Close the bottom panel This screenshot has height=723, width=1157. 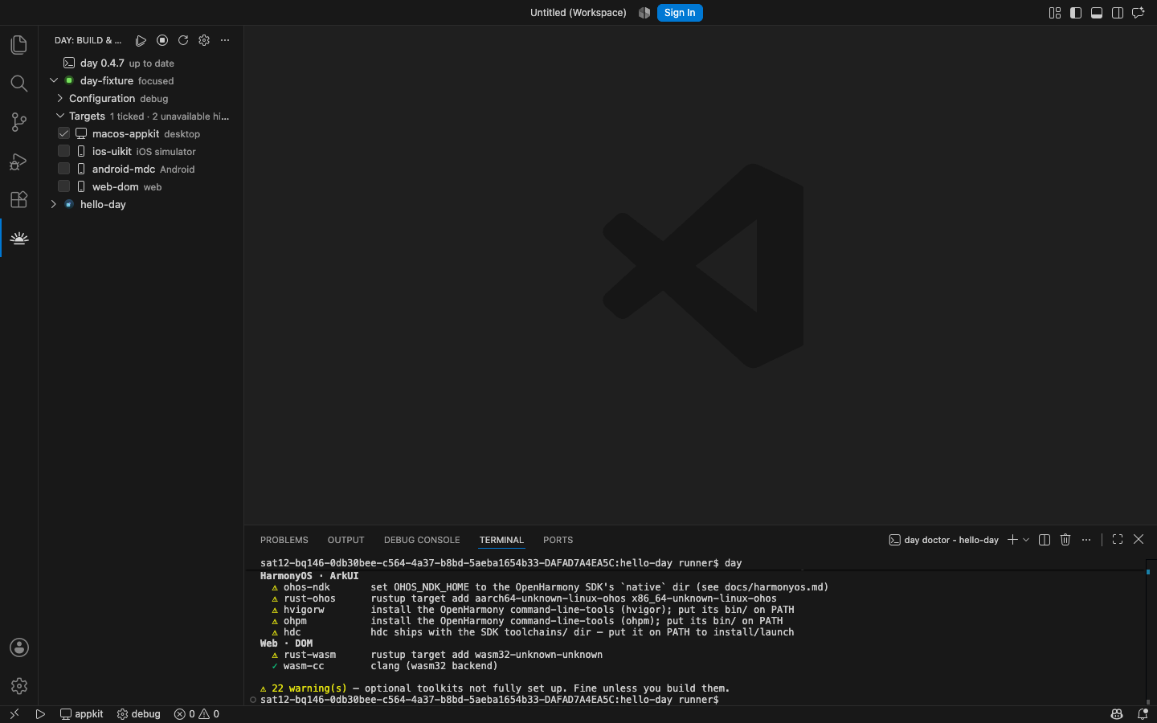tap(1139, 540)
